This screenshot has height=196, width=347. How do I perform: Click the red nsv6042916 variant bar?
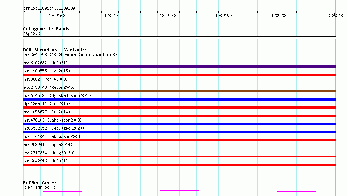click(179, 165)
